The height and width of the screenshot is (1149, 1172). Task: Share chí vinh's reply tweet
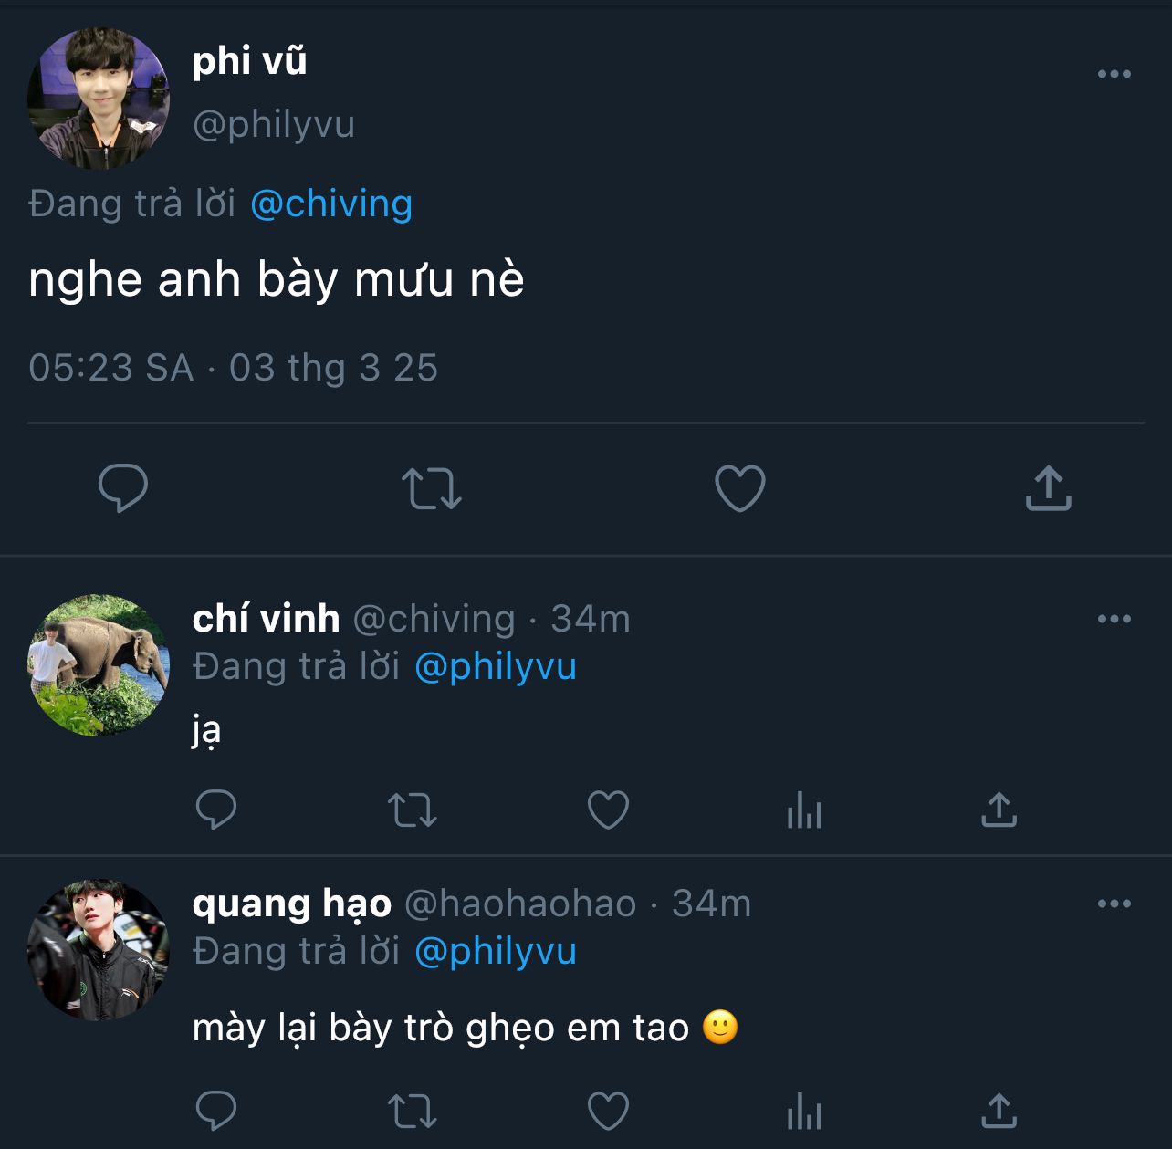[999, 810]
